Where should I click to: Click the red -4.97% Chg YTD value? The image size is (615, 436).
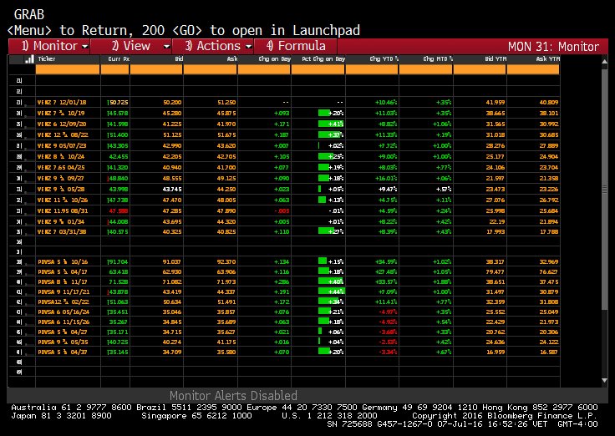coord(388,312)
